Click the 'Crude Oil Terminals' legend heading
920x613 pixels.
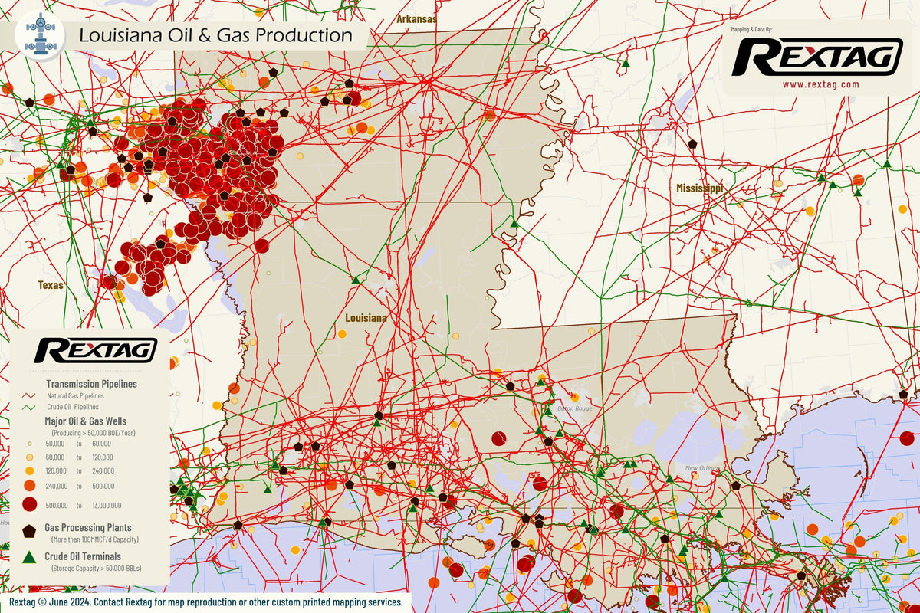click(x=82, y=557)
